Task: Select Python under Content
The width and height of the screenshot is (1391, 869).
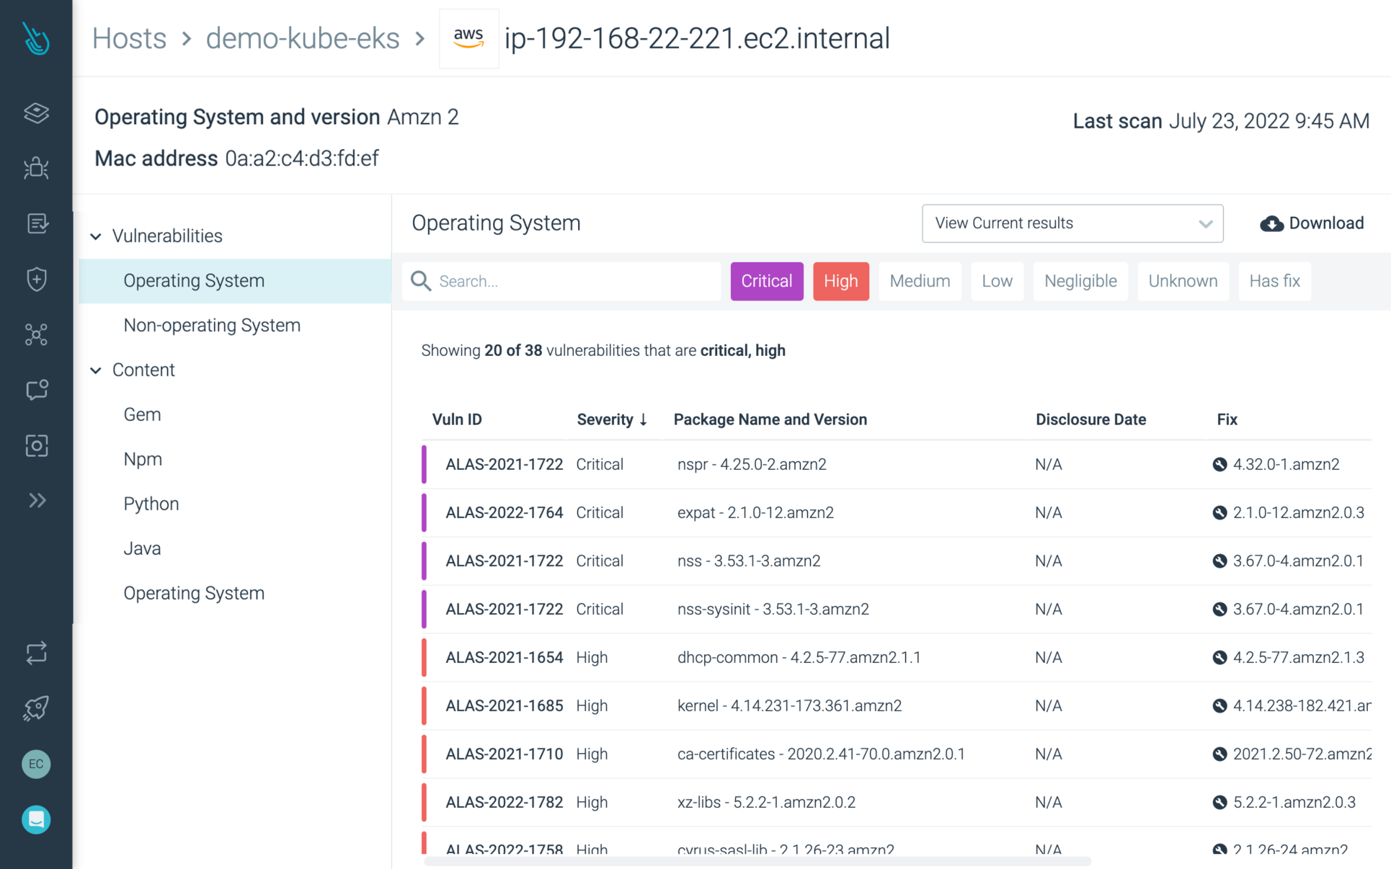Action: pyautogui.click(x=151, y=503)
